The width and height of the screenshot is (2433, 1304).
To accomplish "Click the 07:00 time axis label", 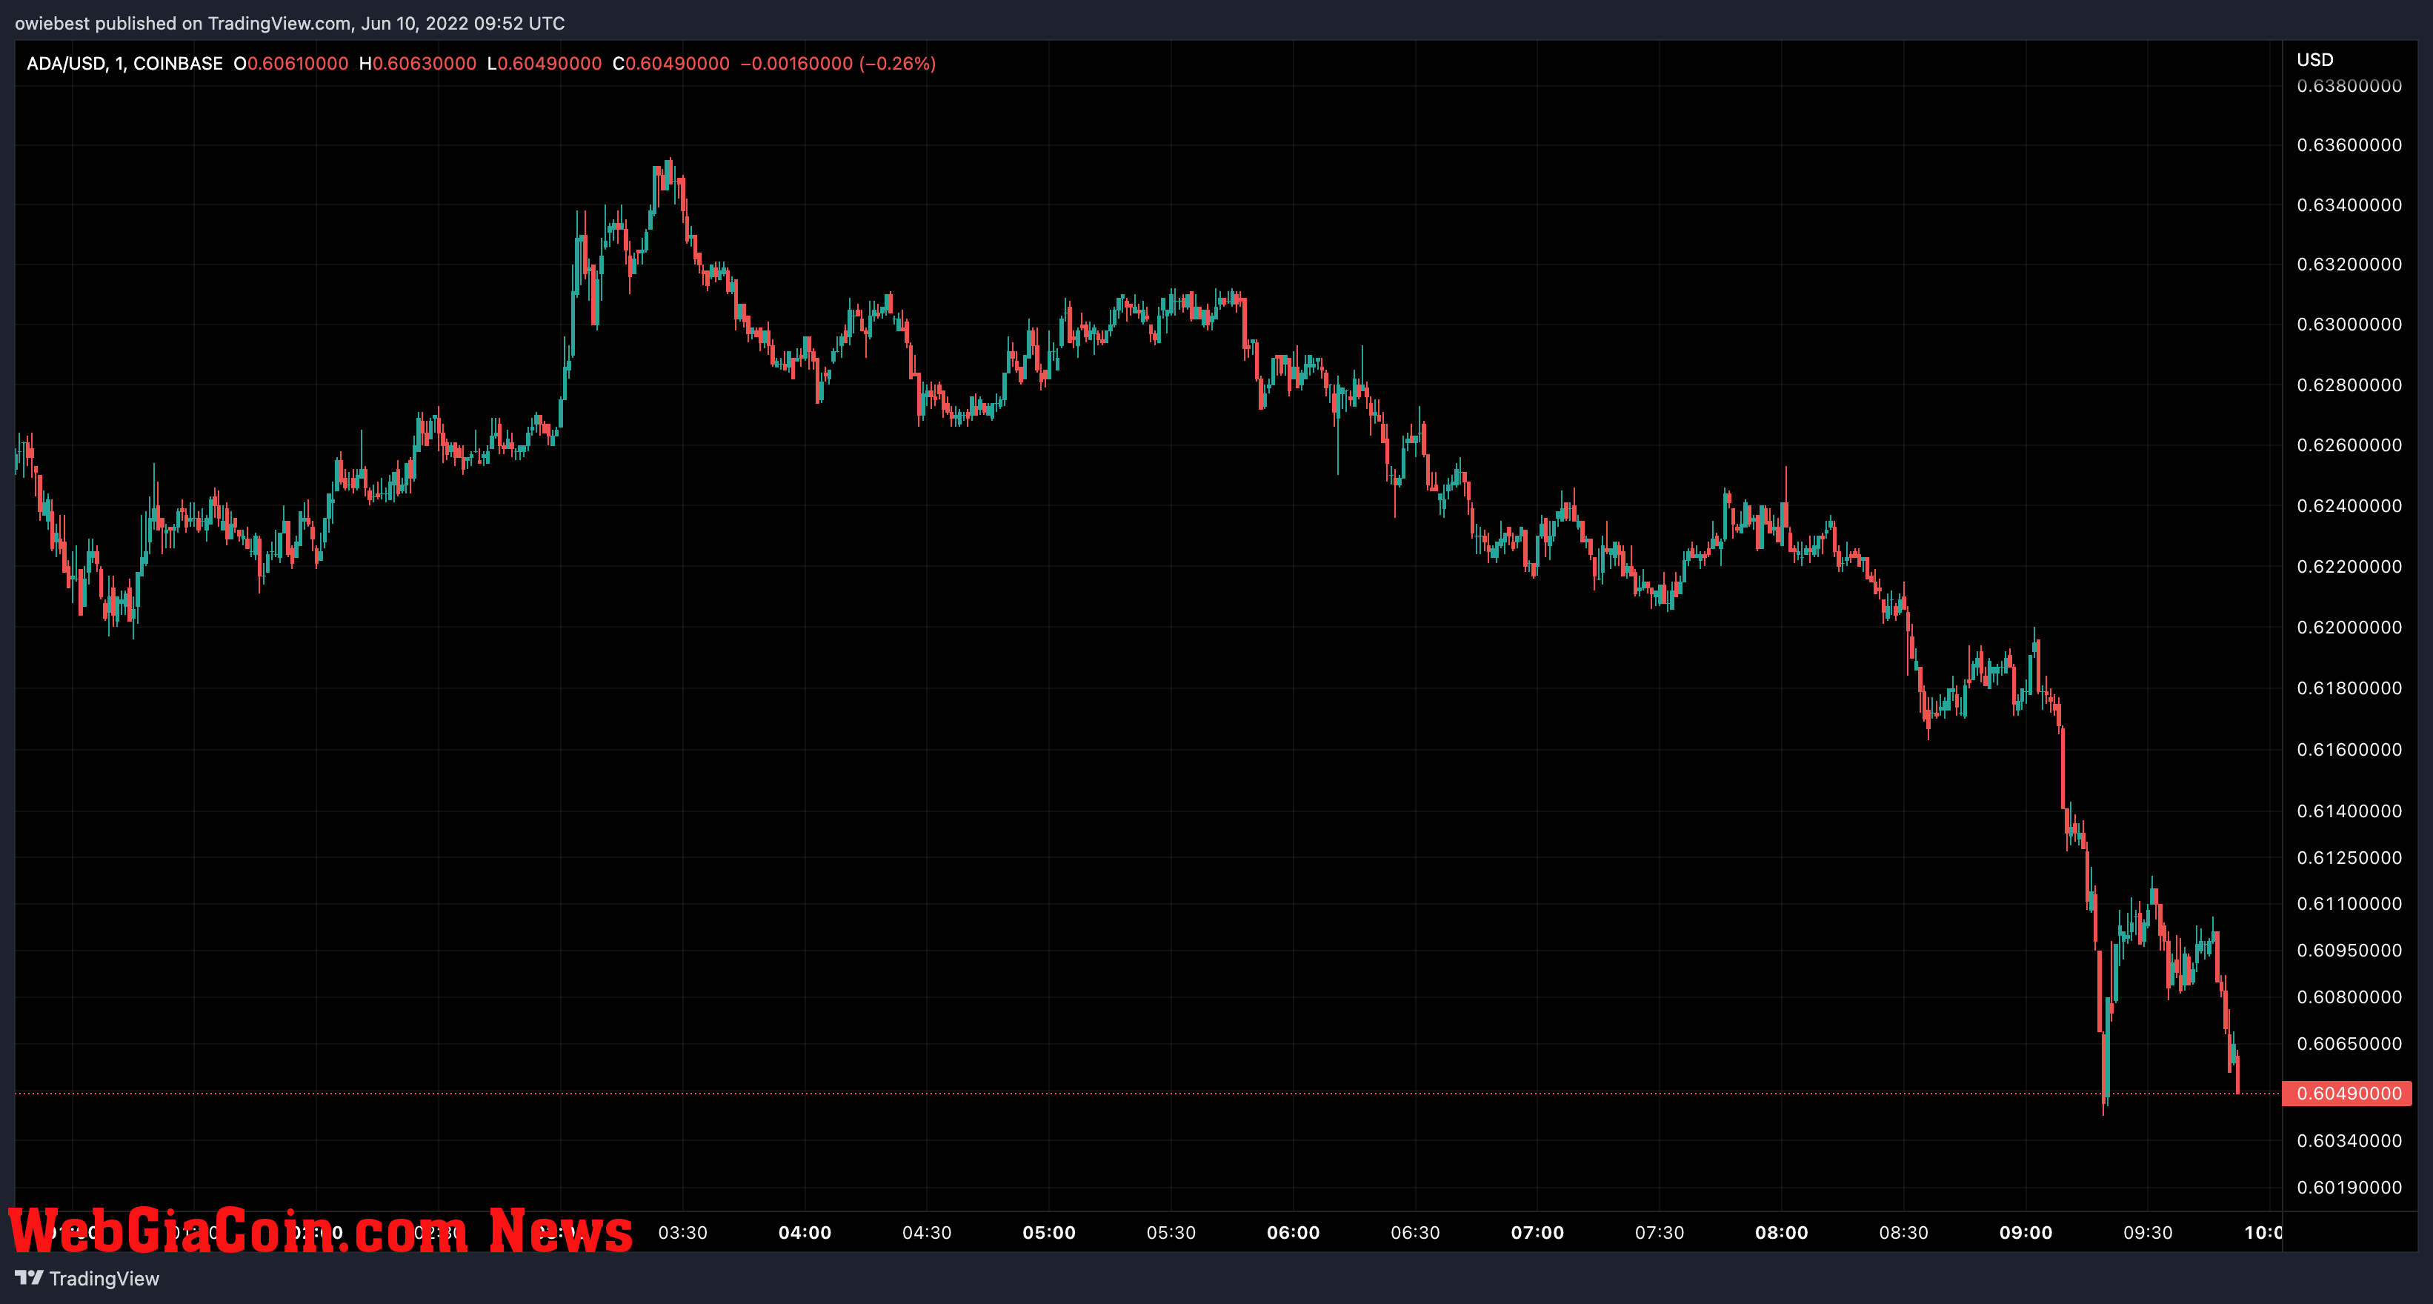I will [x=1537, y=1232].
